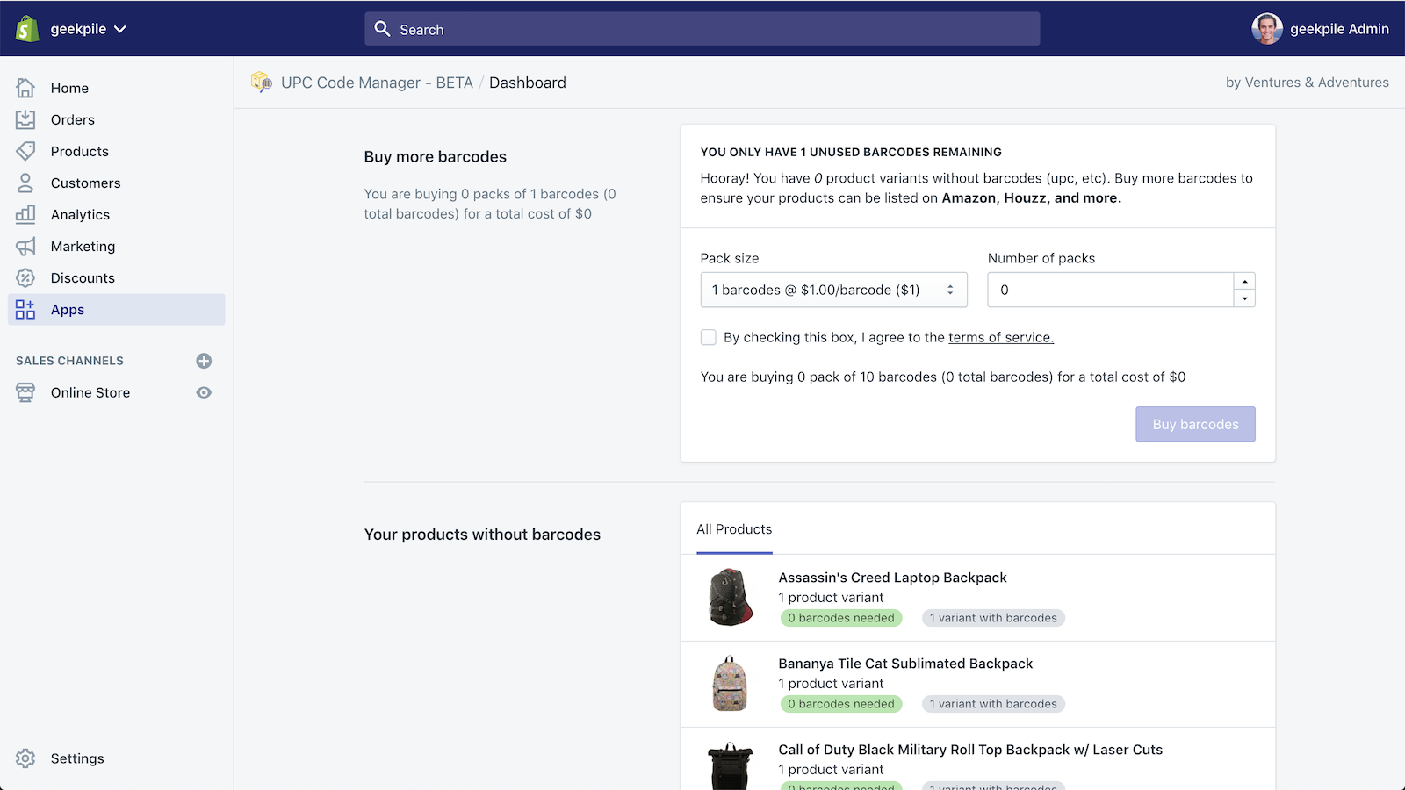Screen dimensions: 1405x790
Task: Click the UPC Code Manager app icon
Action: point(261,82)
